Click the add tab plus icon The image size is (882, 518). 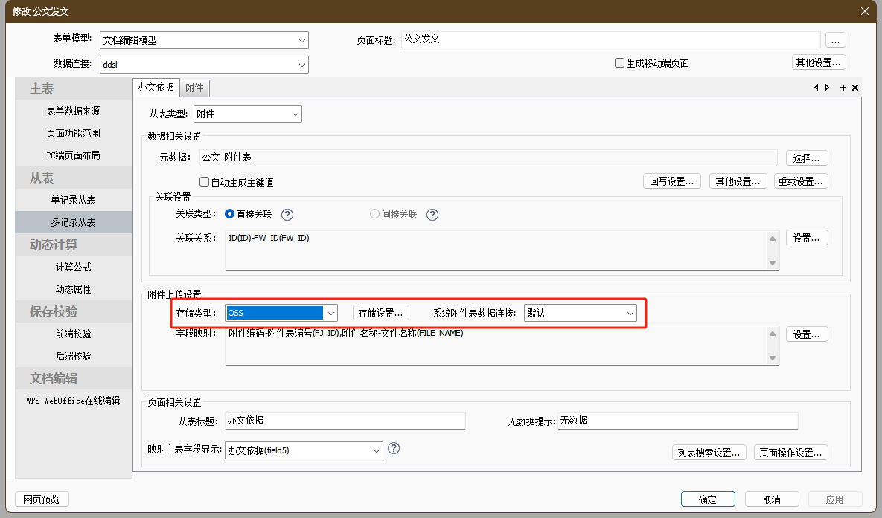[843, 88]
